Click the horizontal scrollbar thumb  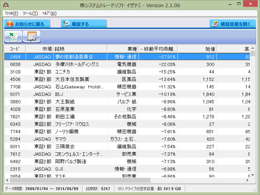[80, 180]
